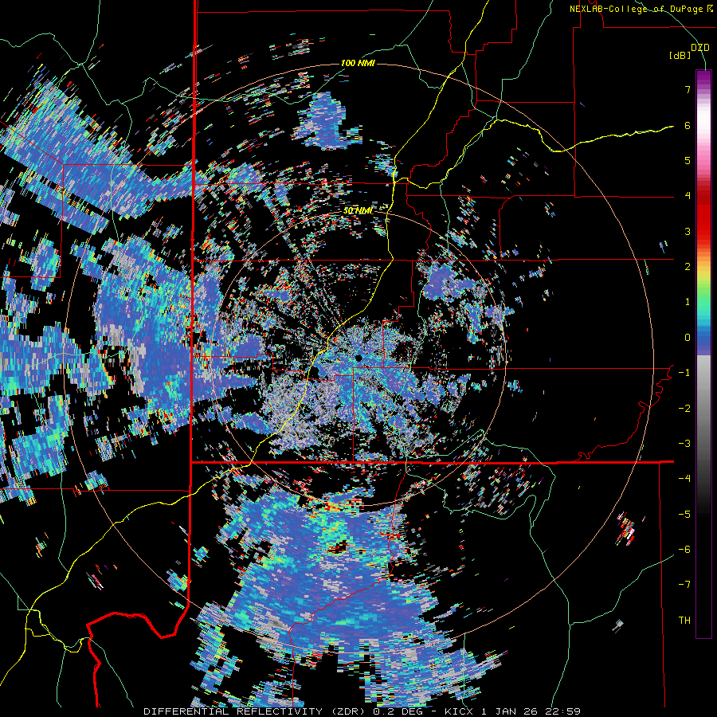The height and width of the screenshot is (717, 717).
Task: Click the -5 value on color scale
Action: tap(684, 515)
